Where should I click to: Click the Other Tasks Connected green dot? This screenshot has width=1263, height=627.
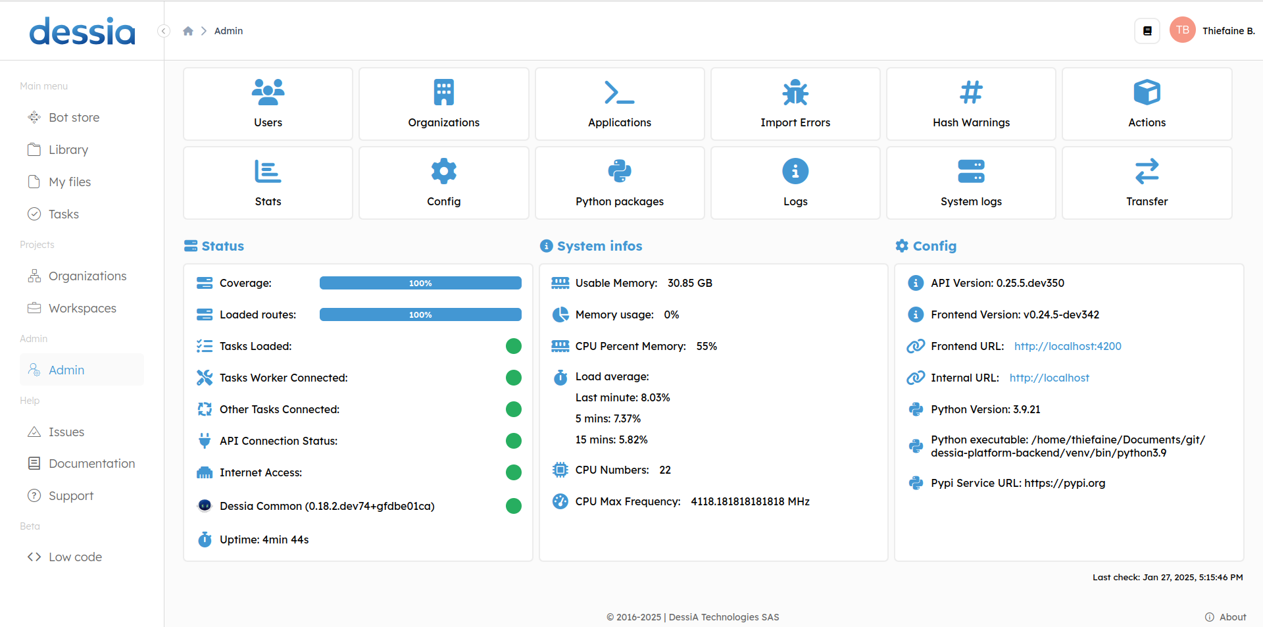514,409
